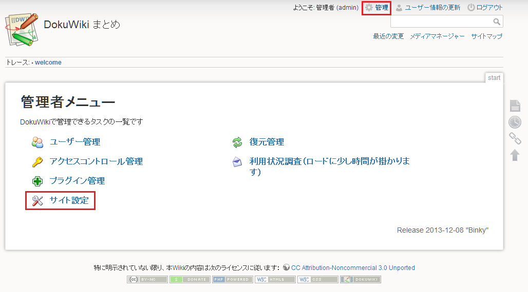
Task: Open サイトマップ sitemap link
Action: (486, 36)
